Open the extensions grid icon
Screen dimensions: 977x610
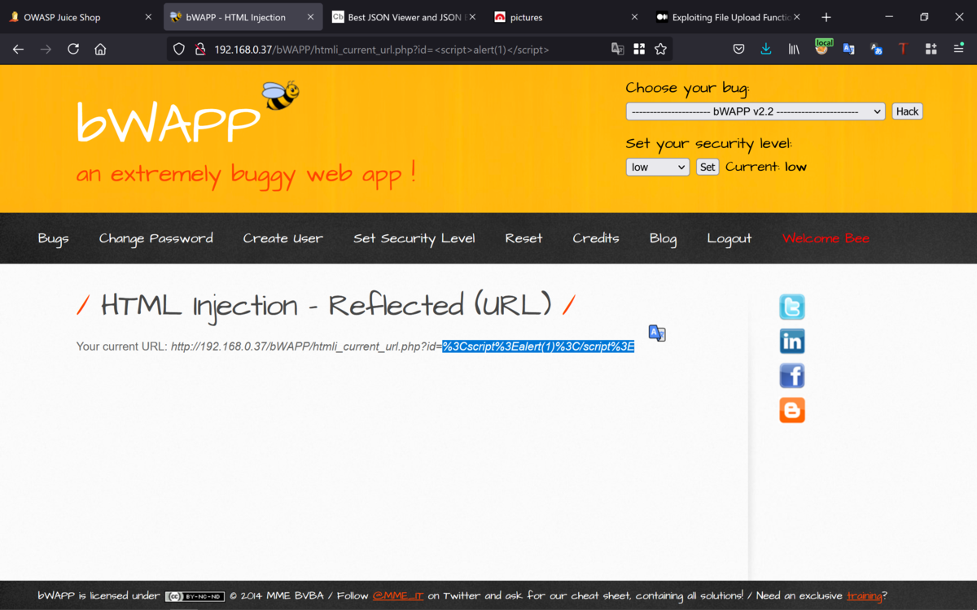pos(931,49)
